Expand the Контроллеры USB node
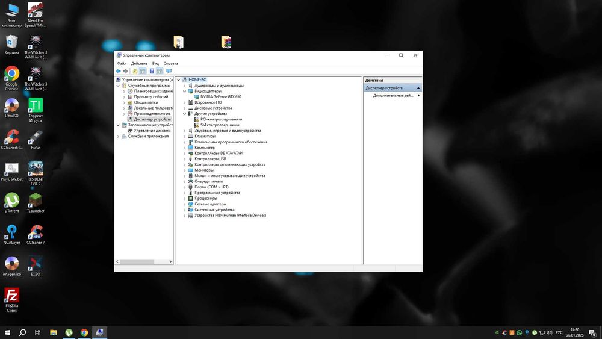The image size is (602, 339). (185, 159)
